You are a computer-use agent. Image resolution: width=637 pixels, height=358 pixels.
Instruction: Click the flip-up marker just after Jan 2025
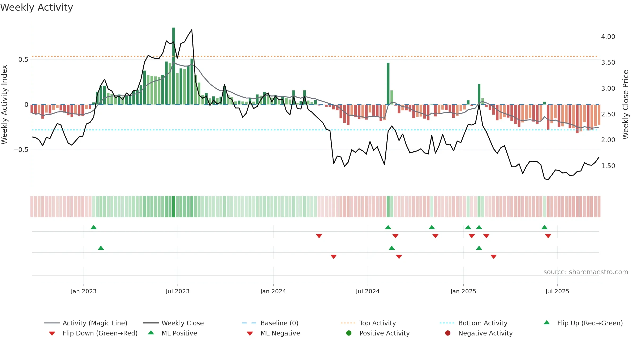[468, 227]
